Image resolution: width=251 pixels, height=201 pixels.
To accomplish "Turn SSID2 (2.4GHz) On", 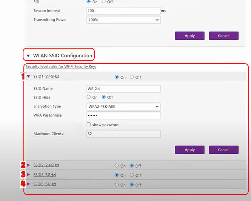I will tap(117, 165).
